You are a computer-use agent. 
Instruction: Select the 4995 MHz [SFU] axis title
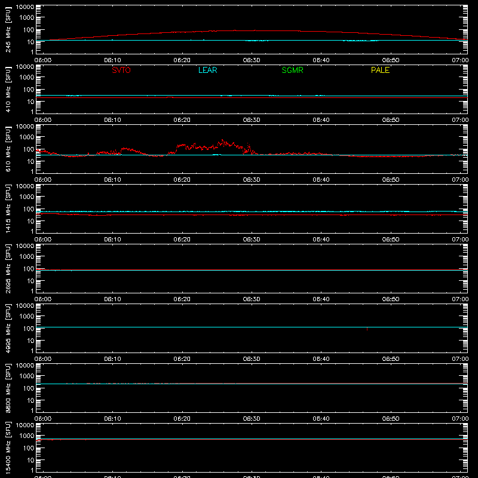8,329
